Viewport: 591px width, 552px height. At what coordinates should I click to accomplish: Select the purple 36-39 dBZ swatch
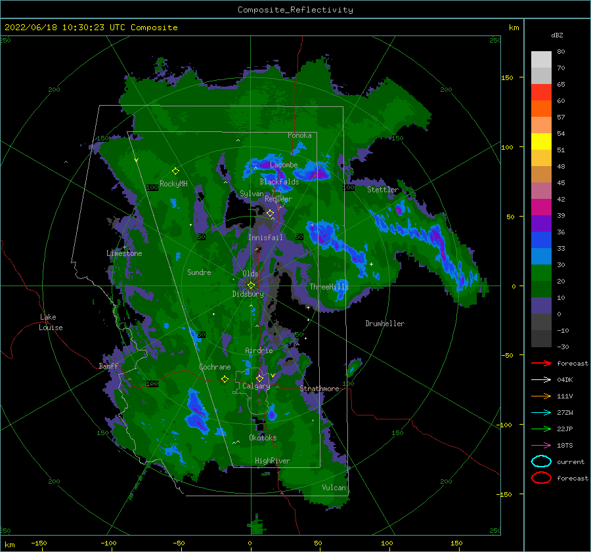[541, 223]
